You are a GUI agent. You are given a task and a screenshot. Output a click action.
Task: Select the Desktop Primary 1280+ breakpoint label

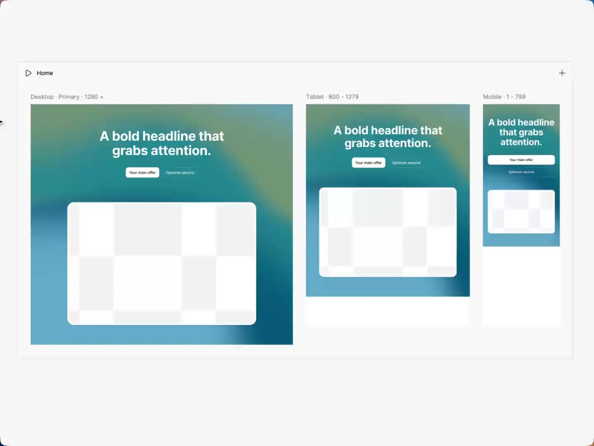point(67,97)
